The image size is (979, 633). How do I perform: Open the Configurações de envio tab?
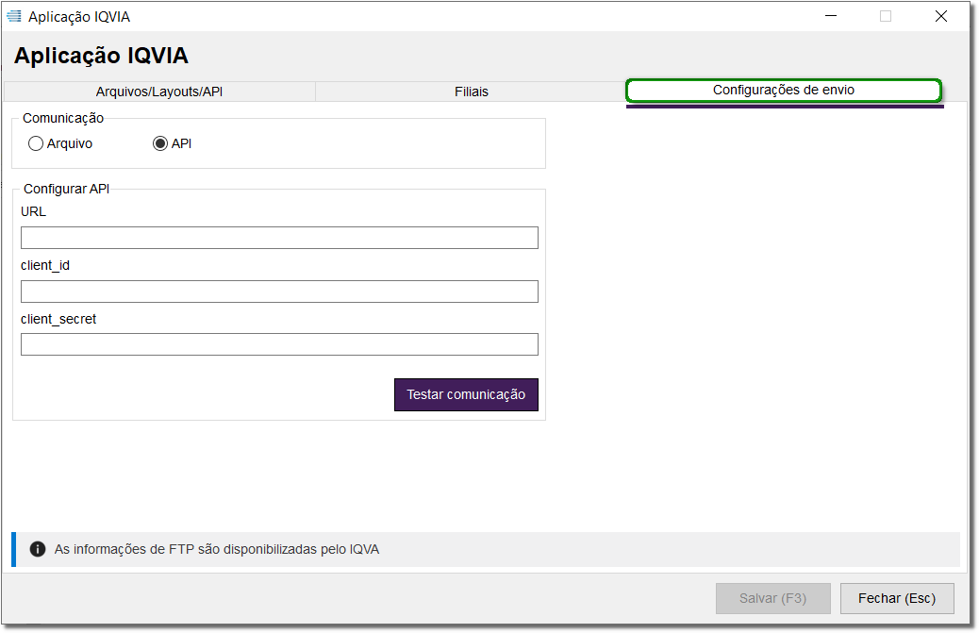(784, 91)
